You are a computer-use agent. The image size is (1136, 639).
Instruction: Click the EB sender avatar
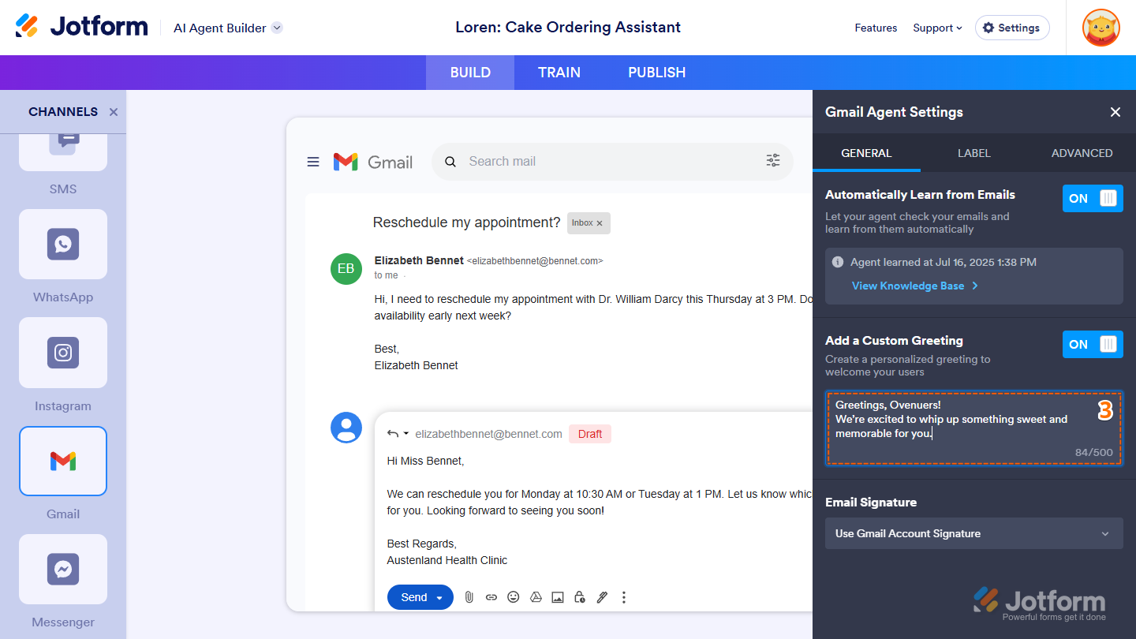tap(346, 268)
